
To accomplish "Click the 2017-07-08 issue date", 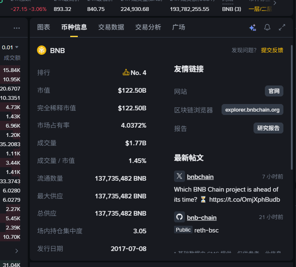I will (x=128, y=248).
